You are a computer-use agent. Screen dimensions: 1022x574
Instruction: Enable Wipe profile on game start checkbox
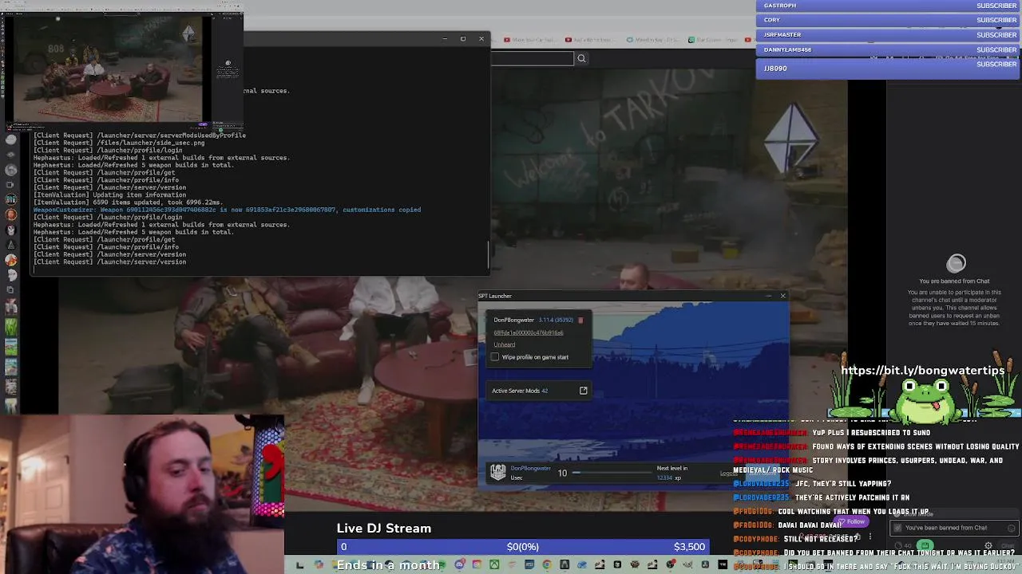(495, 357)
